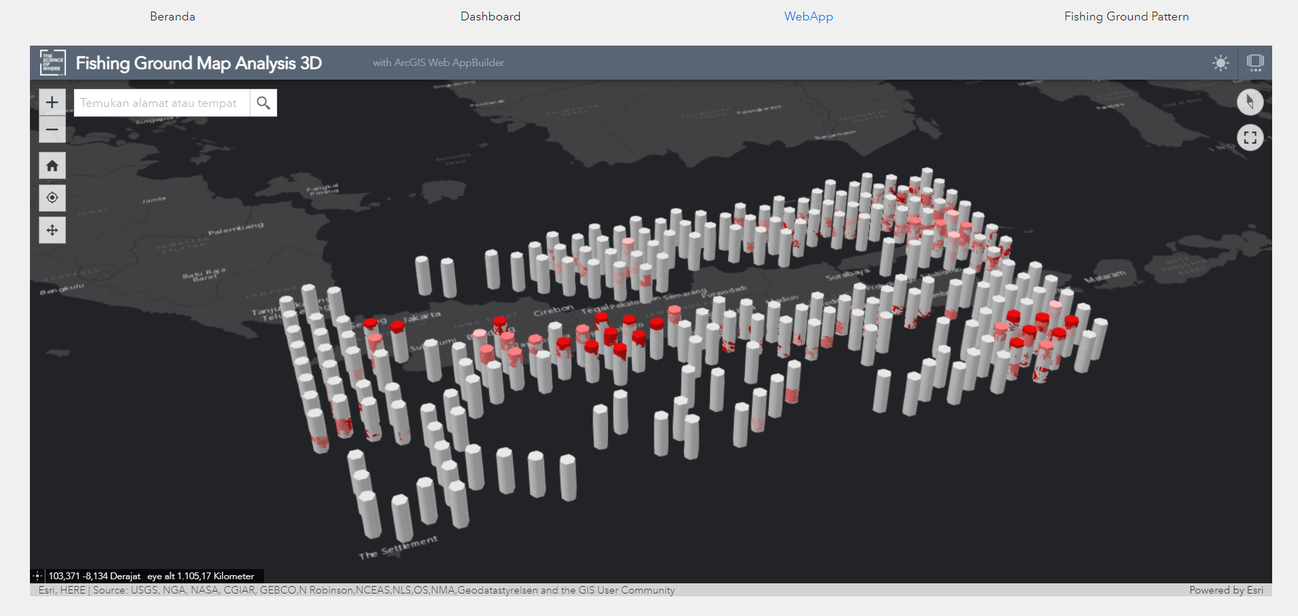The width and height of the screenshot is (1298, 616).
Task: Open the Beranda page
Action: [x=173, y=16]
